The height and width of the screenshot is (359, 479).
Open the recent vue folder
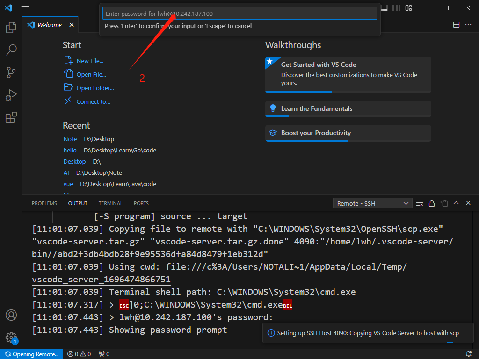(x=68, y=184)
